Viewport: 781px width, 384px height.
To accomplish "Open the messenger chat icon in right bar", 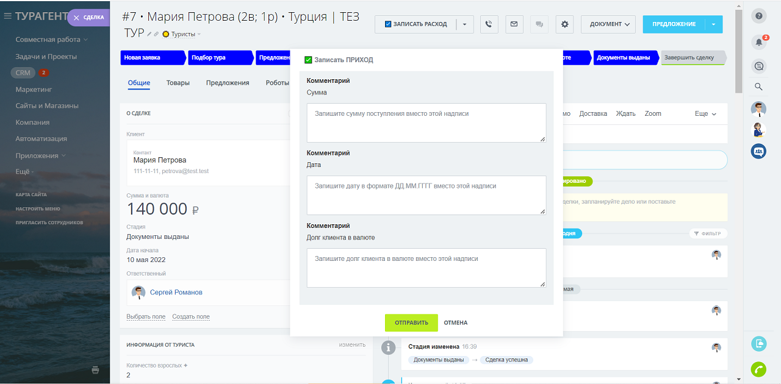I will pos(759,66).
